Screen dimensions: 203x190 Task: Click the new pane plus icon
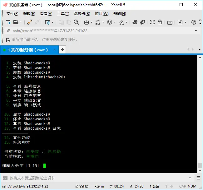(x=180, y=22)
